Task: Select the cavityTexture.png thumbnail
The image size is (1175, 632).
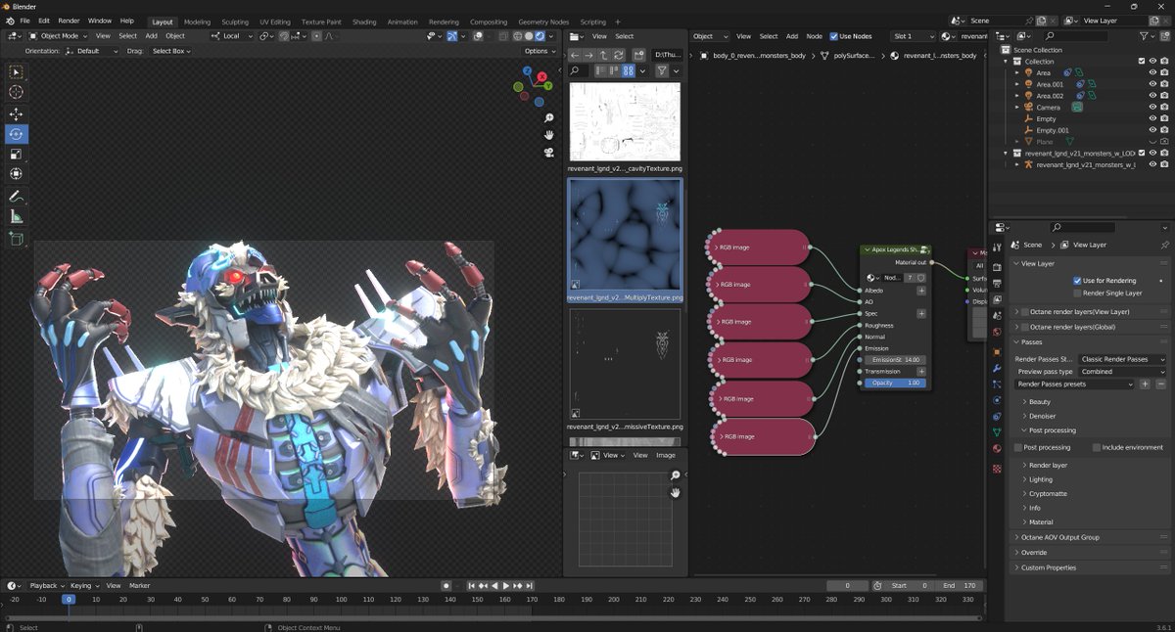Action: pos(625,122)
